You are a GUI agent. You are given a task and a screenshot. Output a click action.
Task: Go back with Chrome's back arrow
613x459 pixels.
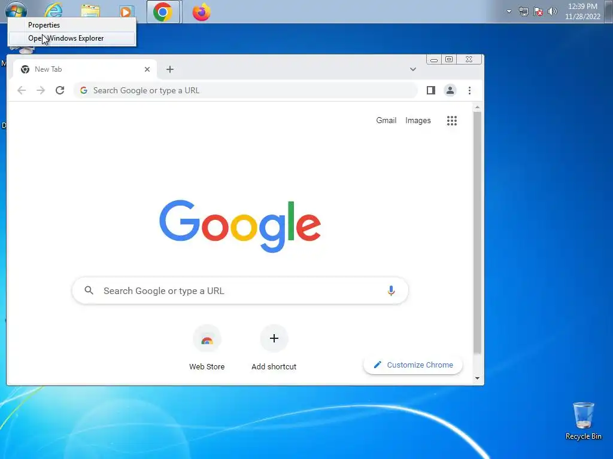tap(22, 91)
